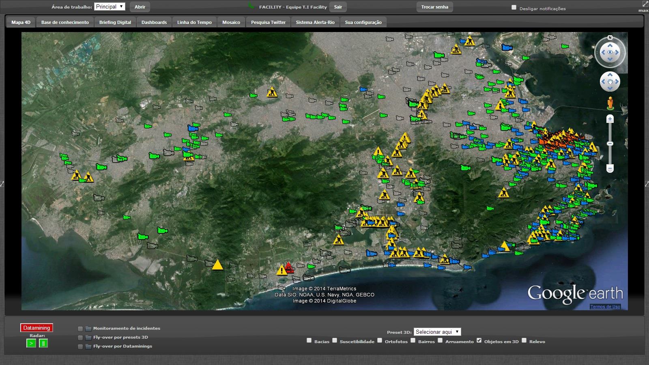Click the collapse handle on the left edge

[2, 184]
